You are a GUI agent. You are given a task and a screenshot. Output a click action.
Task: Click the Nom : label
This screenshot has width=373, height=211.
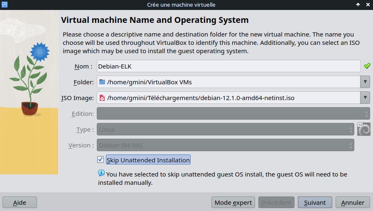83,66
